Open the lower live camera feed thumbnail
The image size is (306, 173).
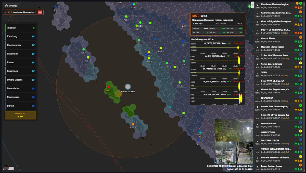click(234, 153)
